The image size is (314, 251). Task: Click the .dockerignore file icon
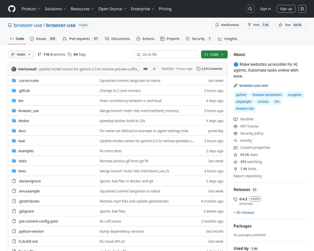pyautogui.click(x=14, y=181)
